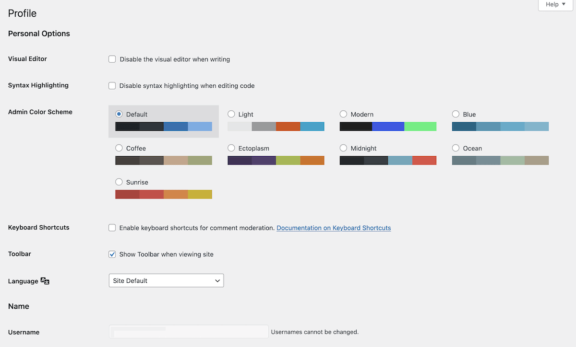Uncheck Show Toolbar when viewing site

click(112, 254)
